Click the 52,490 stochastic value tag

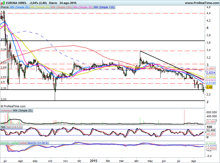(x=211, y=130)
